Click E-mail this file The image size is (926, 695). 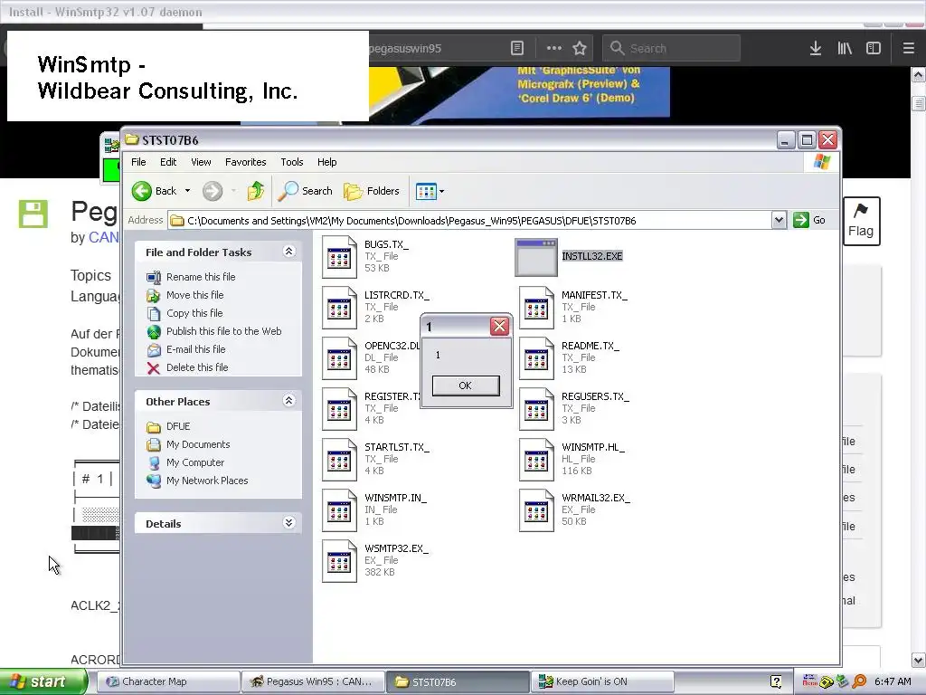(x=196, y=349)
